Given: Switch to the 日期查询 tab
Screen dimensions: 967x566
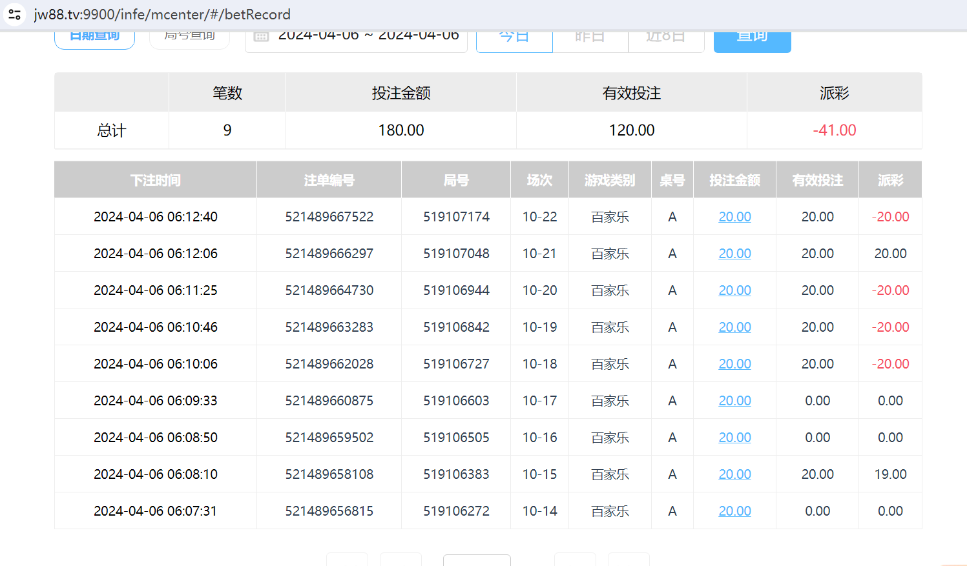Looking at the screenshot, I should pyautogui.click(x=94, y=37).
